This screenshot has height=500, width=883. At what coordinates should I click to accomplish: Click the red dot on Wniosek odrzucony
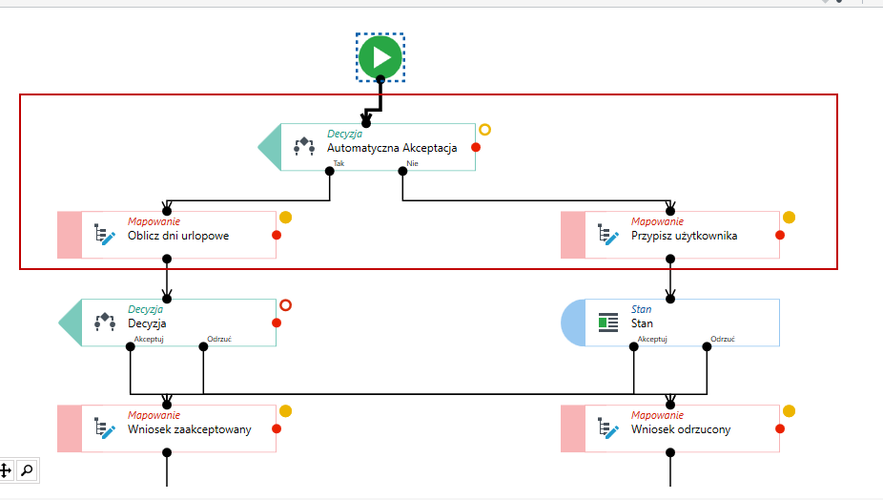pos(780,429)
